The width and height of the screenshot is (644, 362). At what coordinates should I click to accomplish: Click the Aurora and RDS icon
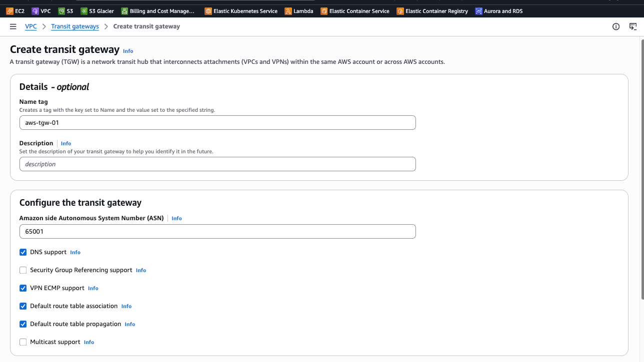[478, 11]
